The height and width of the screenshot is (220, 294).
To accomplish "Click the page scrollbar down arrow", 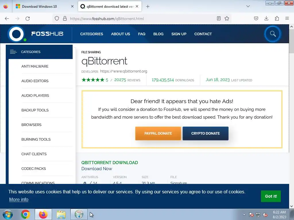I will (291, 206).
